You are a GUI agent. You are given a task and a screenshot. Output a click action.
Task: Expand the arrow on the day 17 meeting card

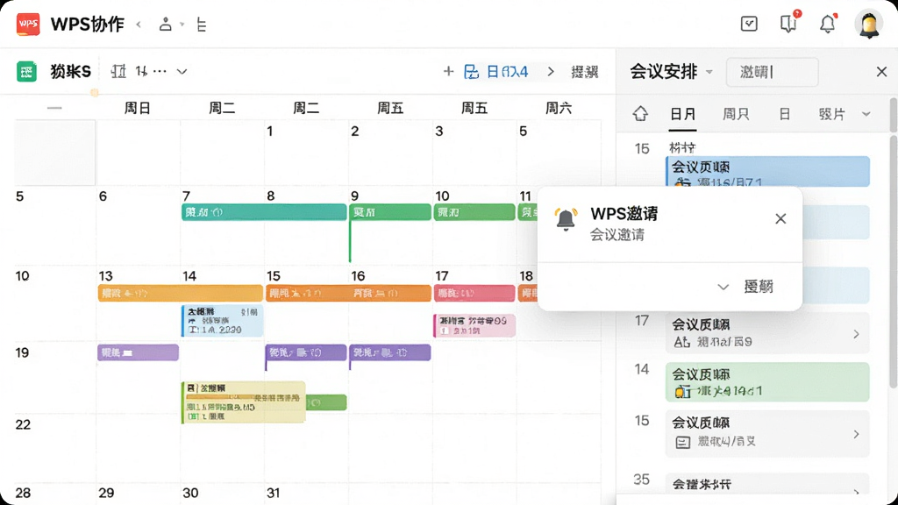point(856,334)
